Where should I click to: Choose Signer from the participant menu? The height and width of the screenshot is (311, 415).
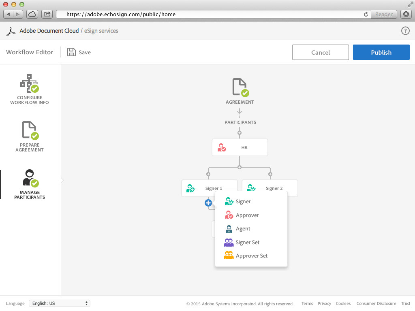[243, 202]
